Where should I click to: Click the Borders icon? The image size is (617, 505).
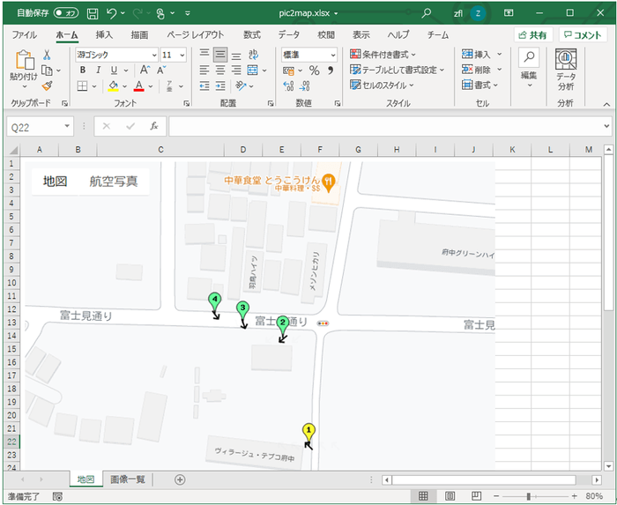tap(82, 85)
